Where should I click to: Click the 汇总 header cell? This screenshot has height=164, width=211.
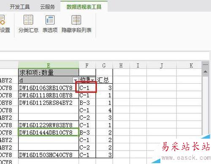pos(104,80)
